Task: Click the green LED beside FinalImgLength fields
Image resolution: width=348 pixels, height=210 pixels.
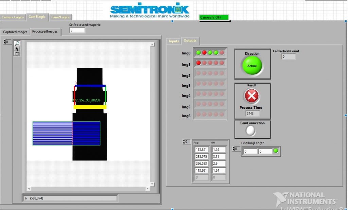Action: 276,151
